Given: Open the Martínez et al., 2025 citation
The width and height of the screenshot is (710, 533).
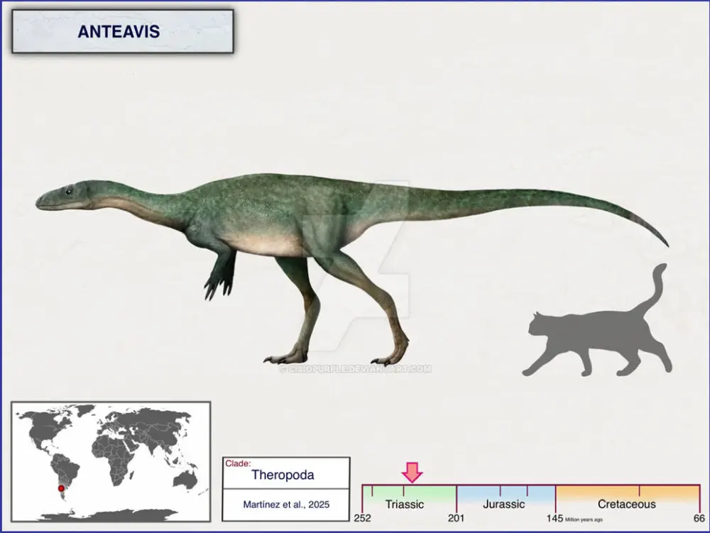Looking at the screenshot, I should coord(285,505).
